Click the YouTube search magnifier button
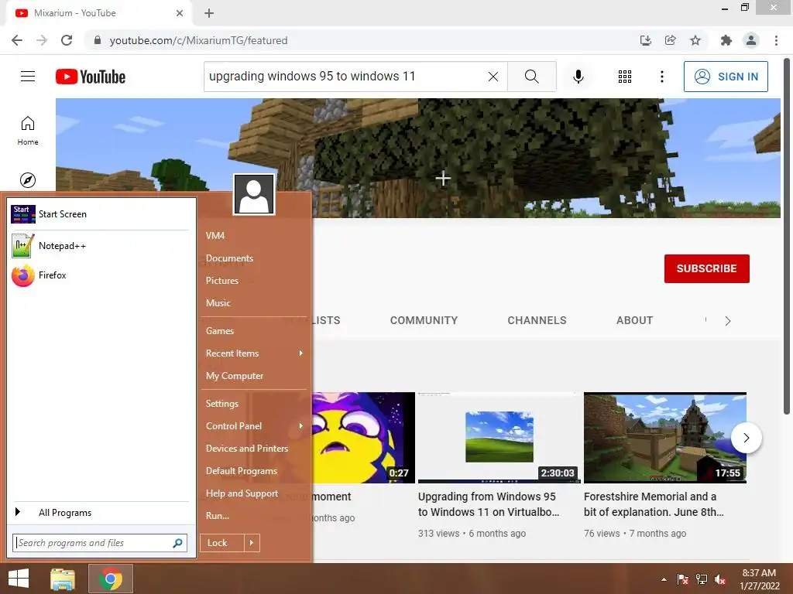The image size is (793, 594). (x=531, y=77)
